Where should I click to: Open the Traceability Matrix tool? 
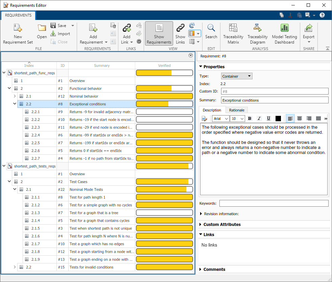tap(233, 28)
